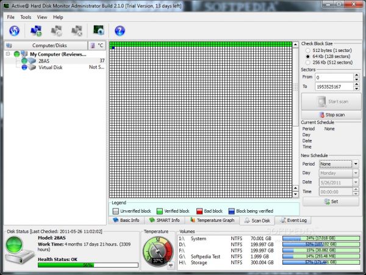366x275 pixels.
Task: Click the block map scrollbar down arrow
Action: [295, 194]
